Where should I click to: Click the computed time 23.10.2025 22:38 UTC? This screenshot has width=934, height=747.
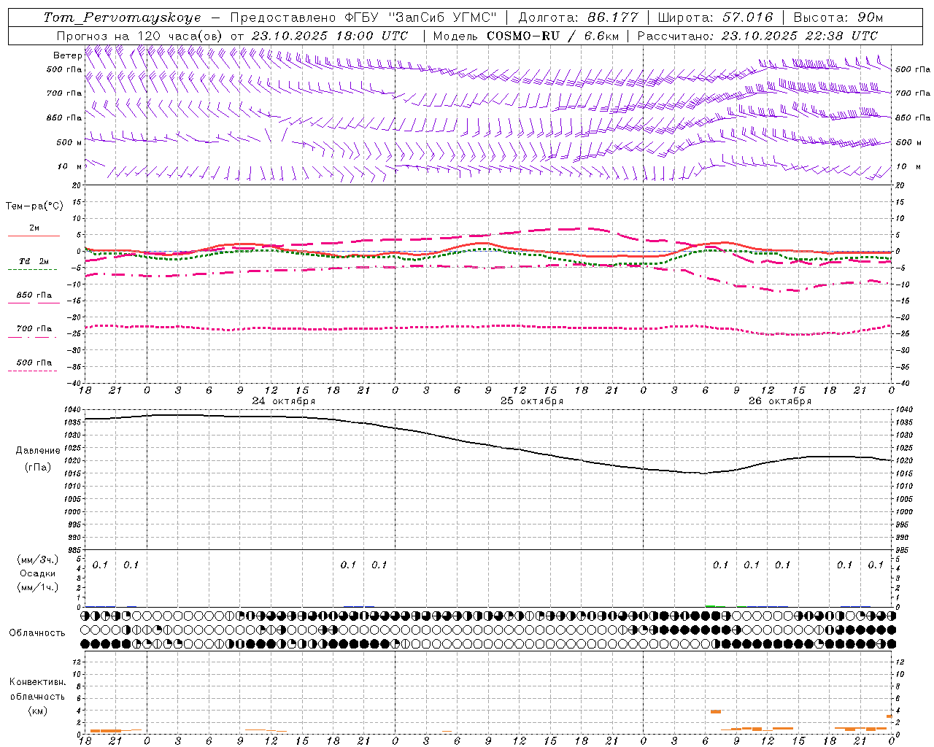coord(800,36)
